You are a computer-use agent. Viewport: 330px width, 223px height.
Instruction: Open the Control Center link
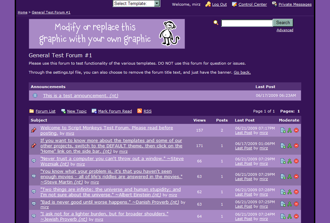point(253,4)
